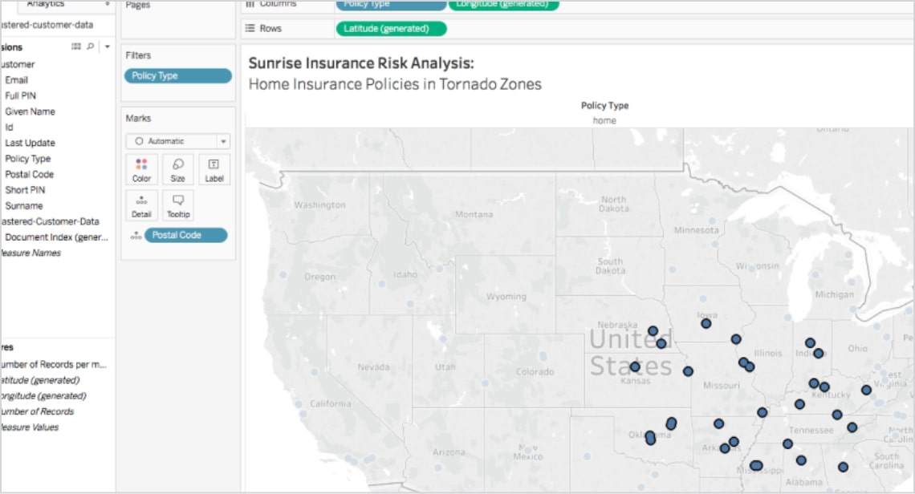Click the Detail marks button
Screen dimensions: 915x494
point(141,205)
